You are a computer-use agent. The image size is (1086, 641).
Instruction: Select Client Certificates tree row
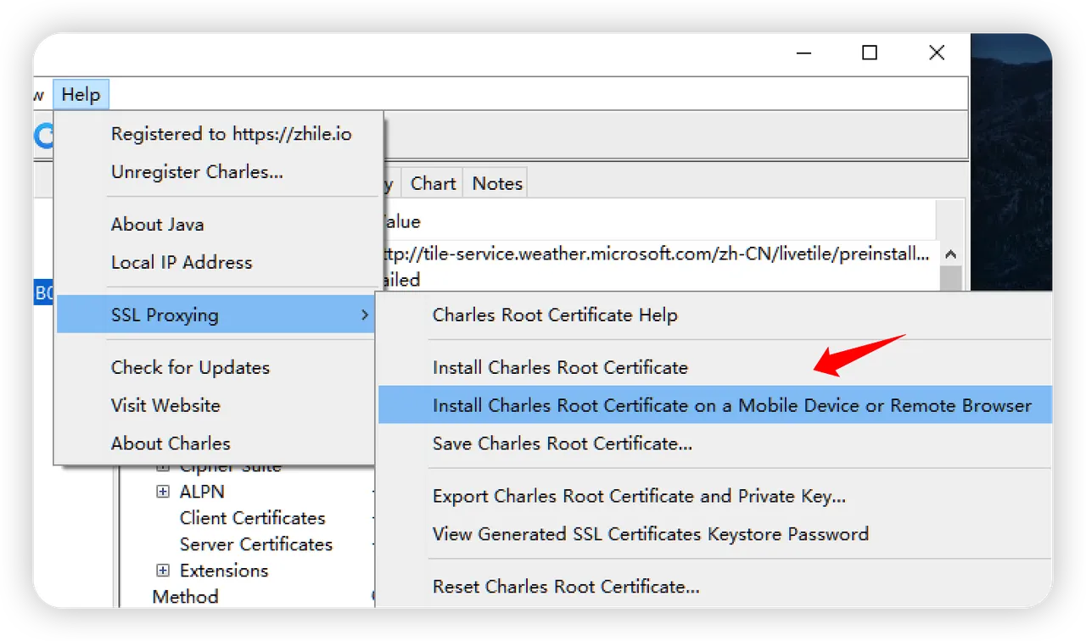252,518
